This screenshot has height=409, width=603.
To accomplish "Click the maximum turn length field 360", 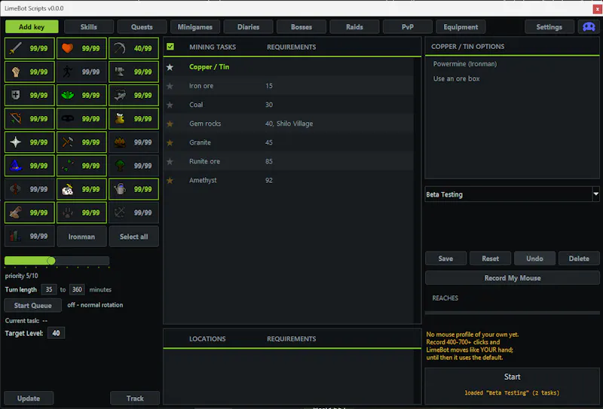I will [77, 289].
